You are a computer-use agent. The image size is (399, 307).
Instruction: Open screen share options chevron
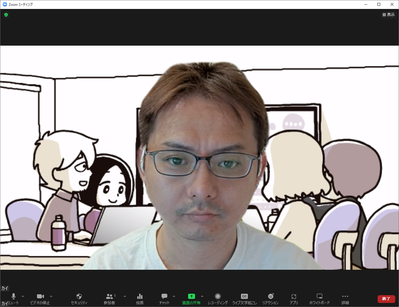click(x=202, y=296)
